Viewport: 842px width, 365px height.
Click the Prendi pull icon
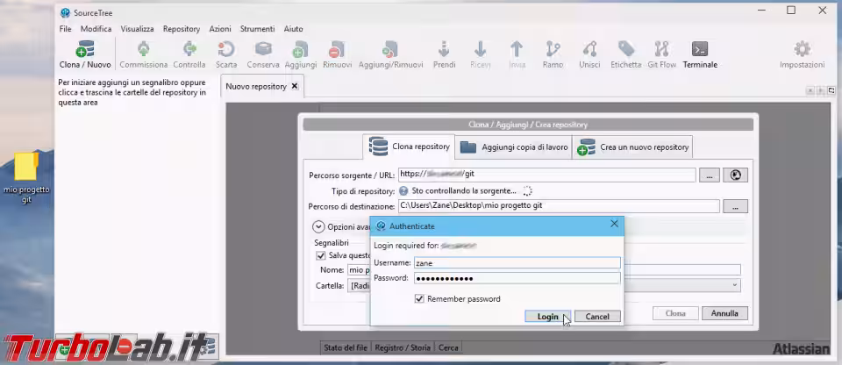pos(444,51)
